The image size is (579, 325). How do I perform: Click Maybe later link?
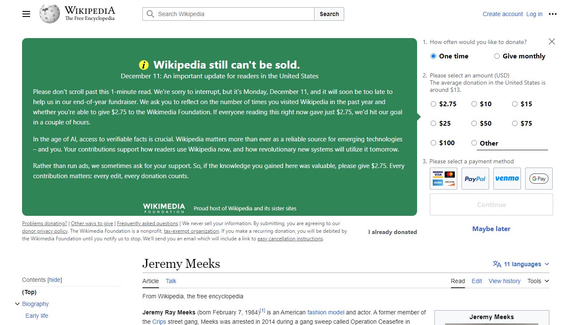pyautogui.click(x=491, y=229)
